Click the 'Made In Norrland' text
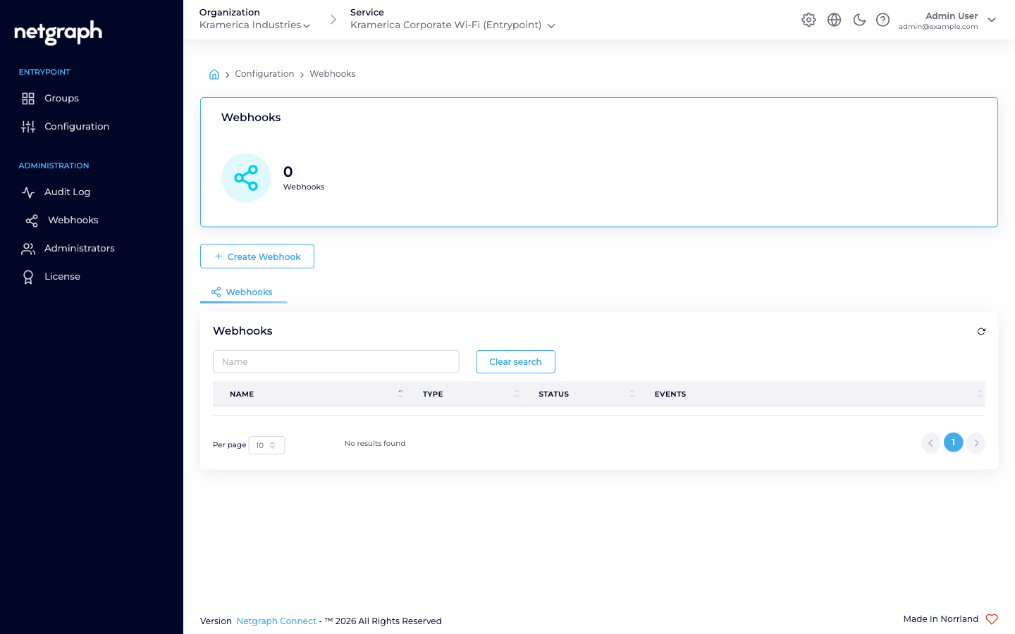This screenshot has height=634, width=1015. pyautogui.click(x=941, y=619)
